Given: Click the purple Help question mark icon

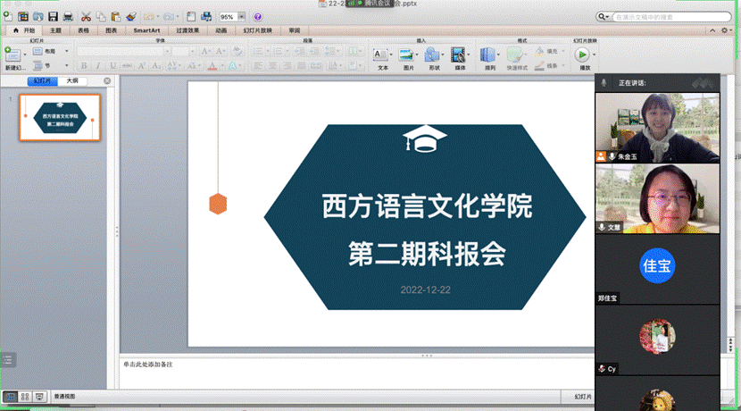Looking at the screenshot, I should click(x=258, y=16).
